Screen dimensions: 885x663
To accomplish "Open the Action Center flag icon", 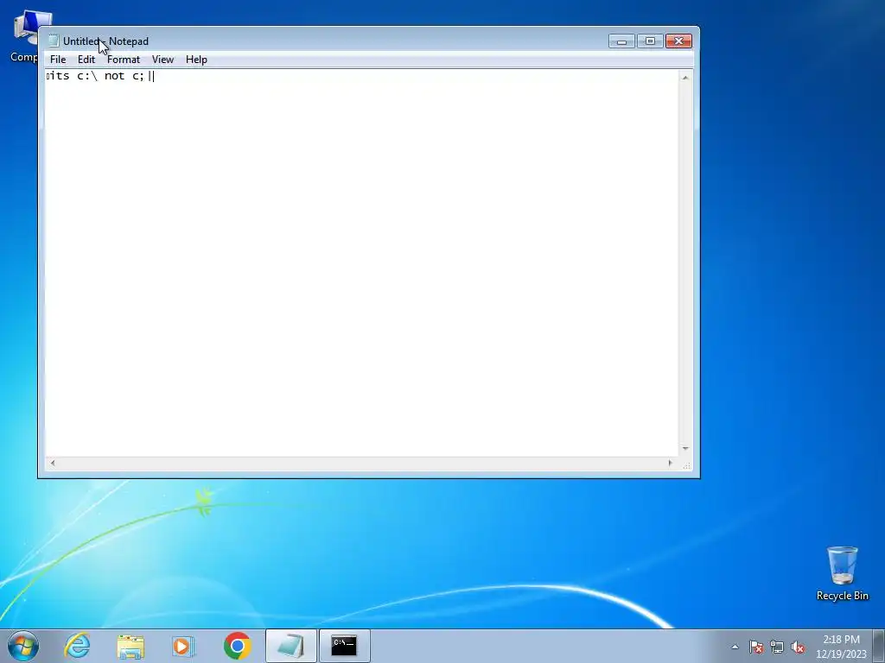I will [x=756, y=647].
